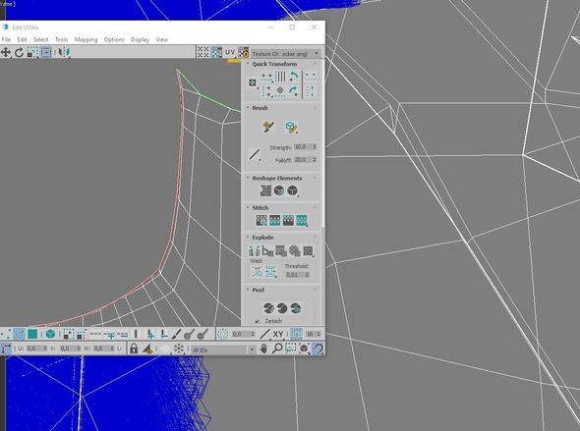This screenshot has width=580, height=431.
Task: Select the Move tool in top toolbar
Action: point(6,52)
